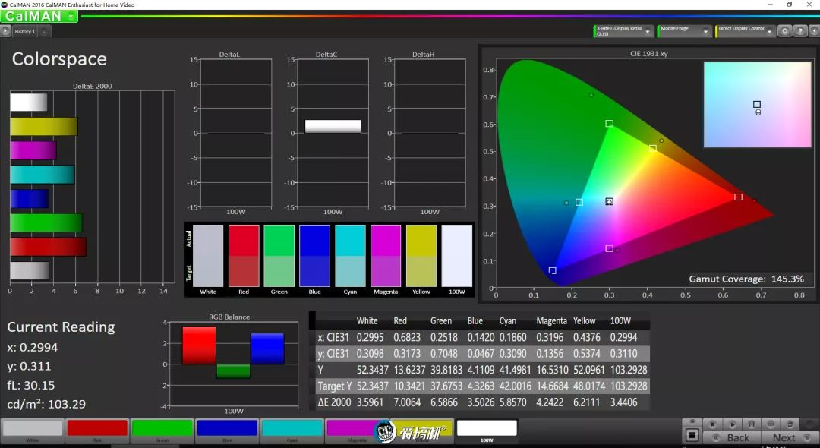Select the Red swatch in bottom strip
Viewport: 820px width, 448px height.
pyautogui.click(x=97, y=429)
